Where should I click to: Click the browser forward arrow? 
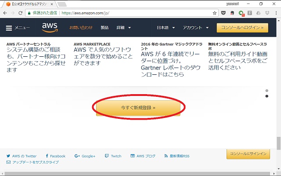click(x=13, y=13)
